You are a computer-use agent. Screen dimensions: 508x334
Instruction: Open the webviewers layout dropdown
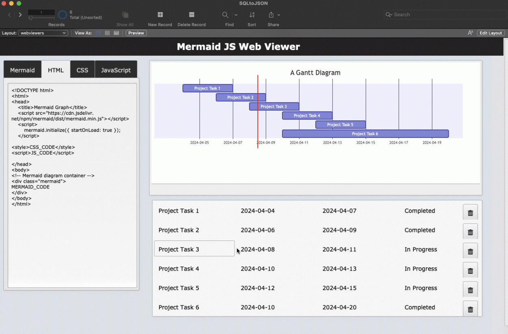(x=43, y=33)
